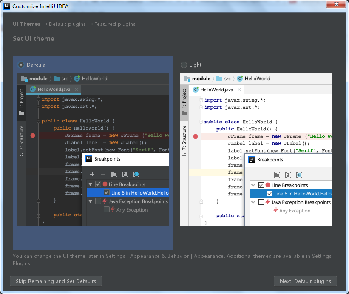Collapse Java Exception Breakpoints in Light preview
Screen dimensions: 349x294
(x=253, y=202)
